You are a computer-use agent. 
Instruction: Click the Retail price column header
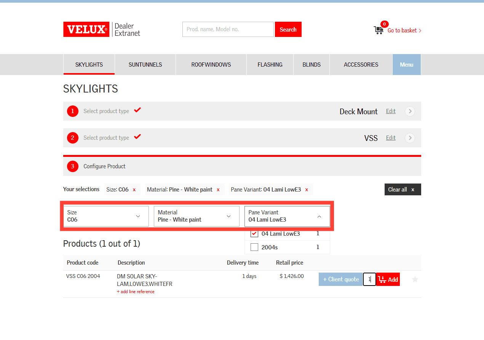pyautogui.click(x=290, y=263)
